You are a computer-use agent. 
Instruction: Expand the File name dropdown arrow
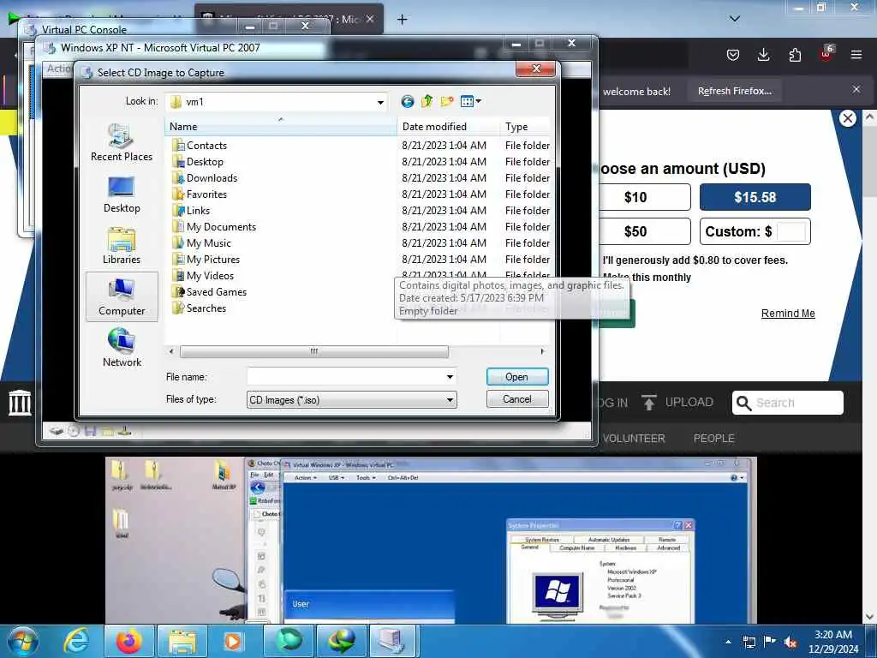point(450,377)
